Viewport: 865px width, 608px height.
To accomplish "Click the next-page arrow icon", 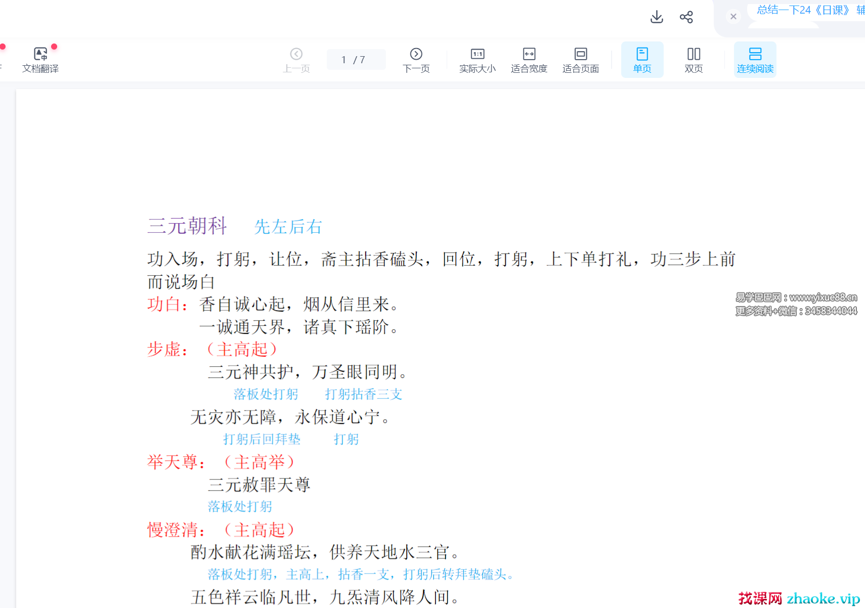I will (x=416, y=53).
